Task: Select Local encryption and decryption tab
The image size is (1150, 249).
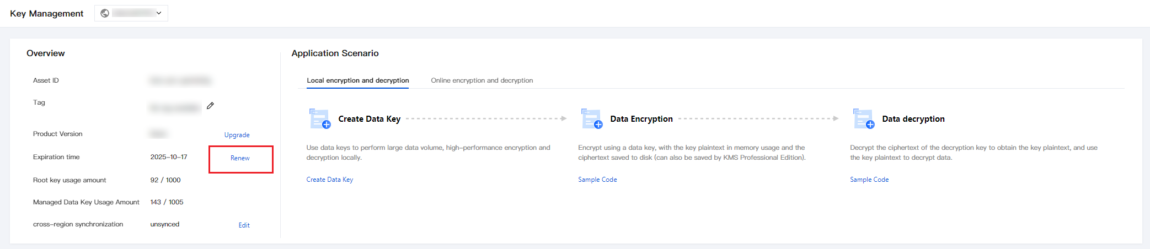Action: [x=357, y=80]
